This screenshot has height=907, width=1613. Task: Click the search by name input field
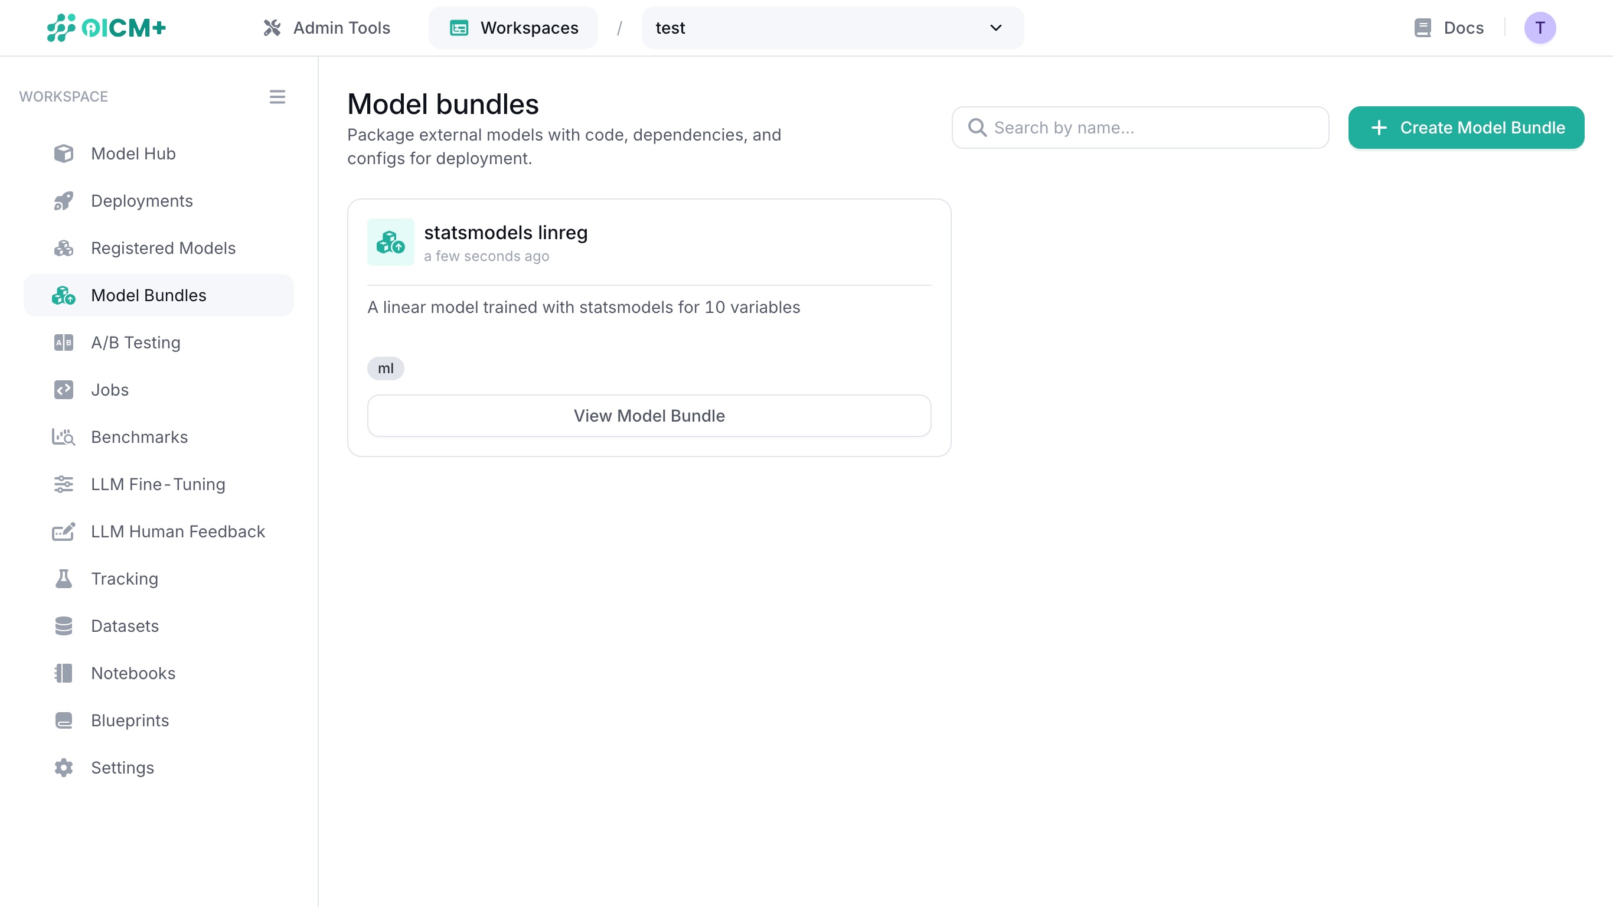click(1139, 127)
